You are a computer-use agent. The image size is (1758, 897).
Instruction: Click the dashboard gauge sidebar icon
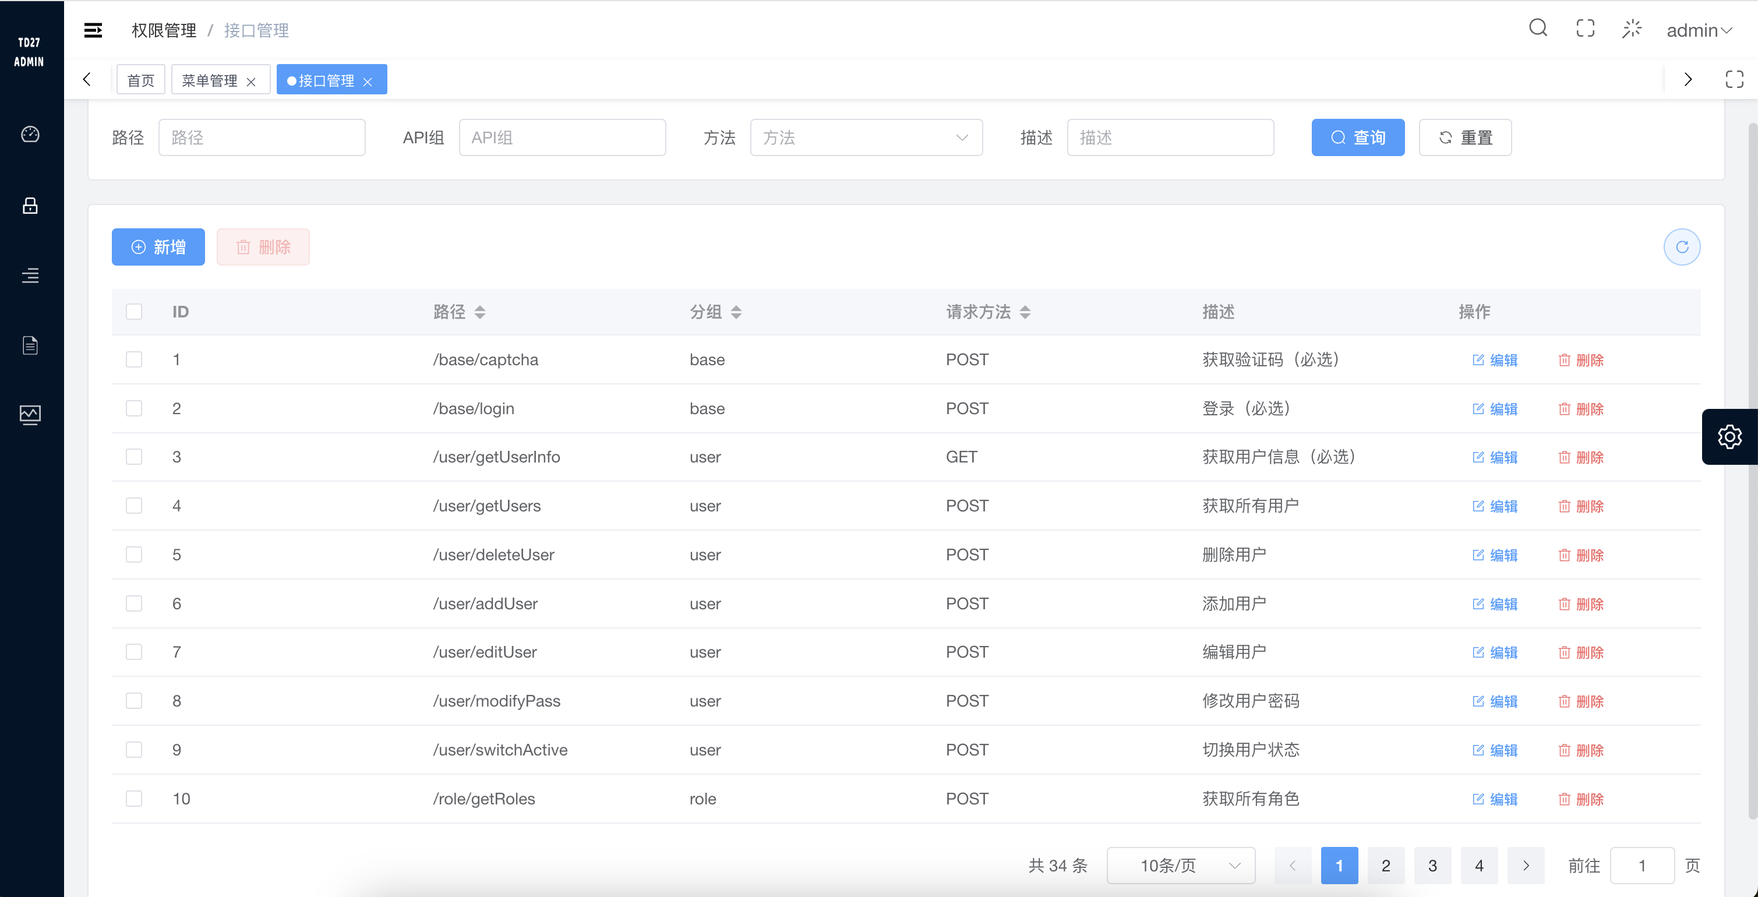(x=30, y=135)
